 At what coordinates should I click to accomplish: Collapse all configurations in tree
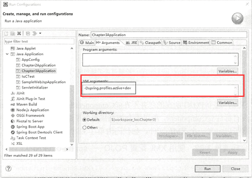point(27,33)
